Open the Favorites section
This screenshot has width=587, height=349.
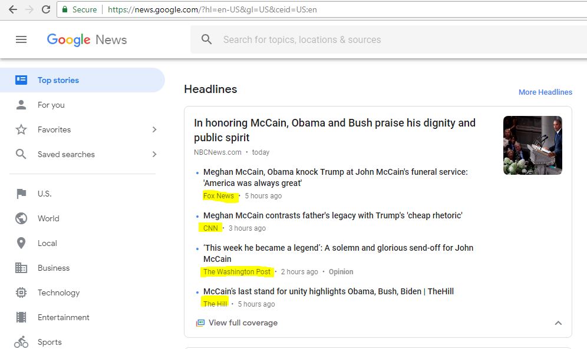click(54, 129)
